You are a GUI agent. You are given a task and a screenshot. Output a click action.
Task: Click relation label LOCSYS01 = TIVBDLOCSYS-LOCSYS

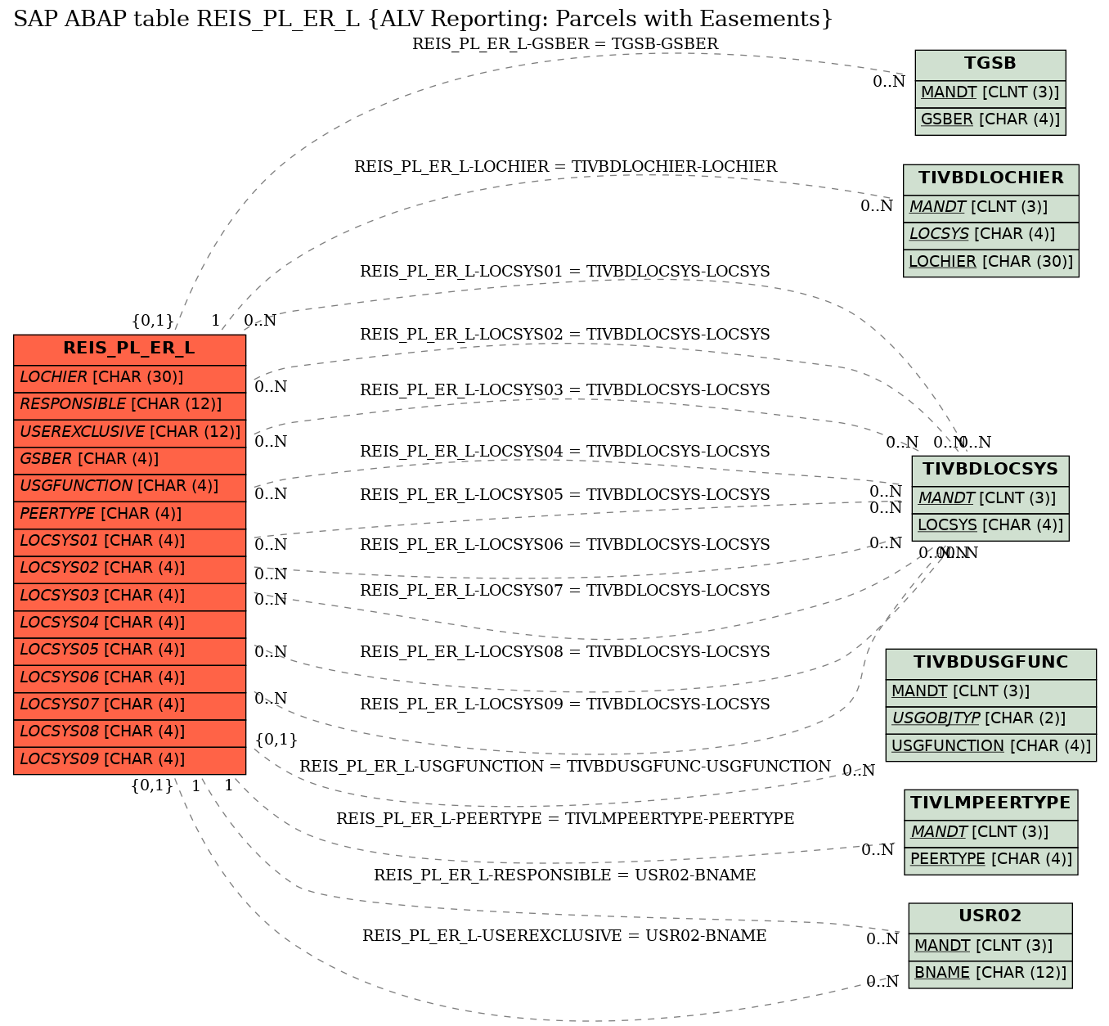point(565,272)
